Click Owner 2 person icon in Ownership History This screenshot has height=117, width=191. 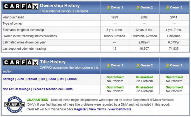tap(138, 7)
